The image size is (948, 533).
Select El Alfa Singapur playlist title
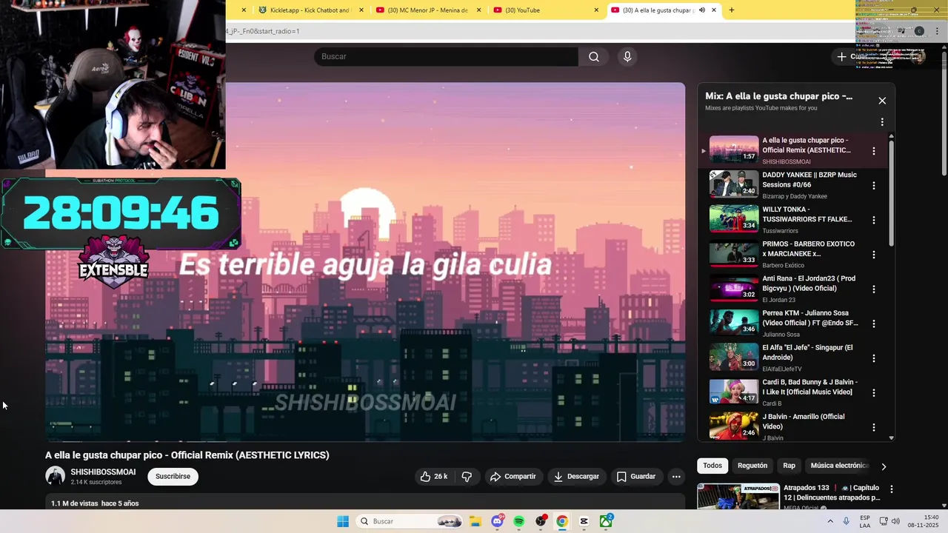tap(807, 352)
